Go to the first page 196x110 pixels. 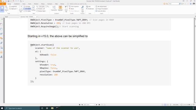click(80, 105)
